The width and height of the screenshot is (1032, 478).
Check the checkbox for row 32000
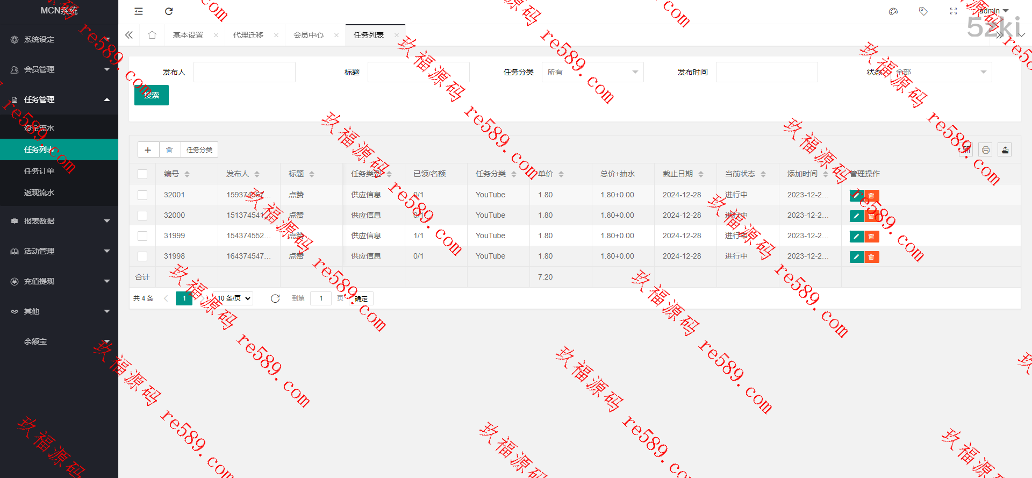coord(142,216)
